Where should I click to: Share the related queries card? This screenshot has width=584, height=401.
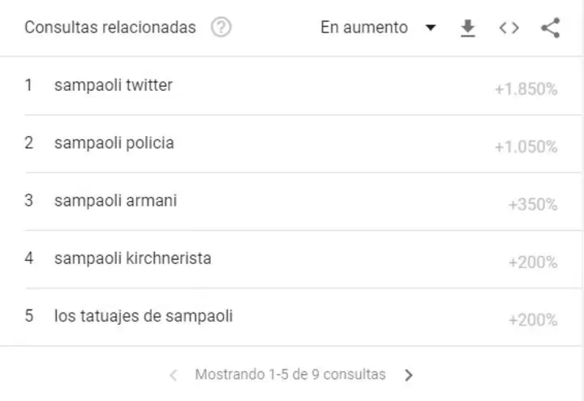(x=550, y=28)
